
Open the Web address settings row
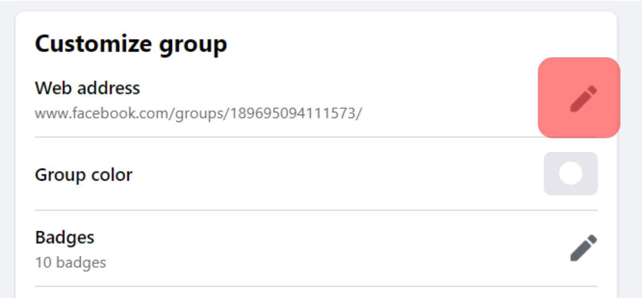coord(316,101)
